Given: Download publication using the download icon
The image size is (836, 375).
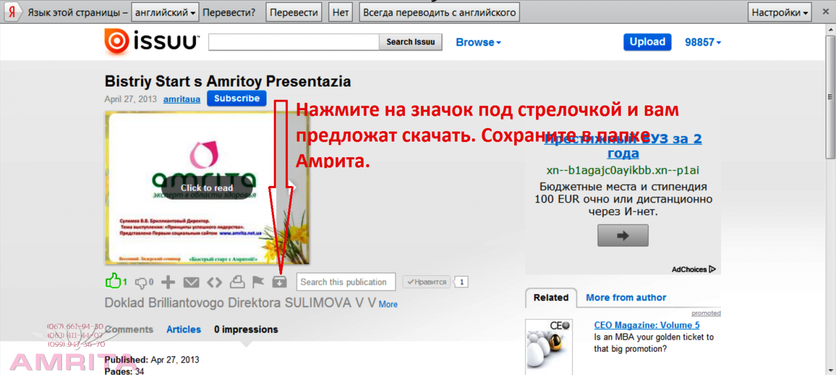Looking at the screenshot, I should pos(280,282).
